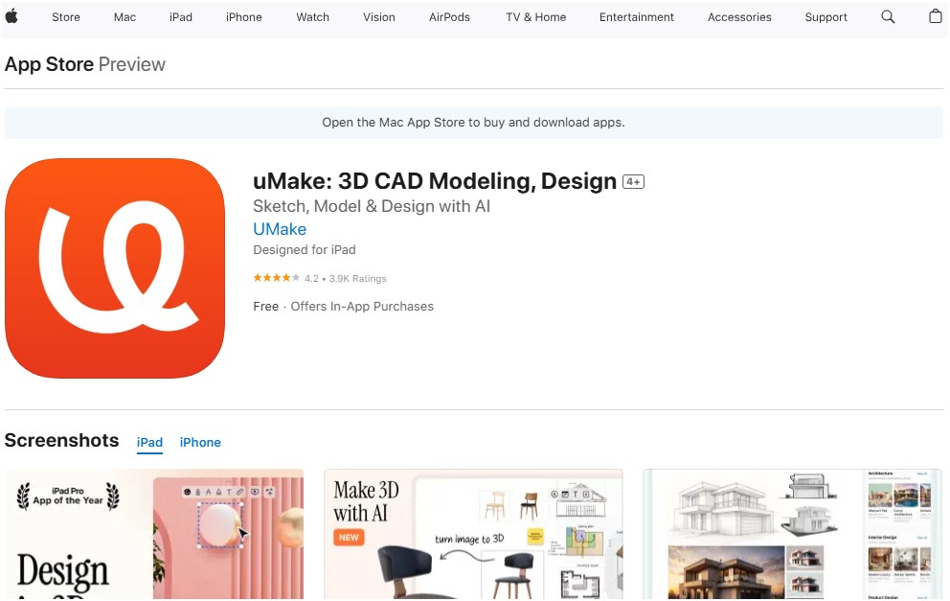This screenshot has height=601, width=950.
Task: Select the iPad screenshots tab
Action: [149, 443]
